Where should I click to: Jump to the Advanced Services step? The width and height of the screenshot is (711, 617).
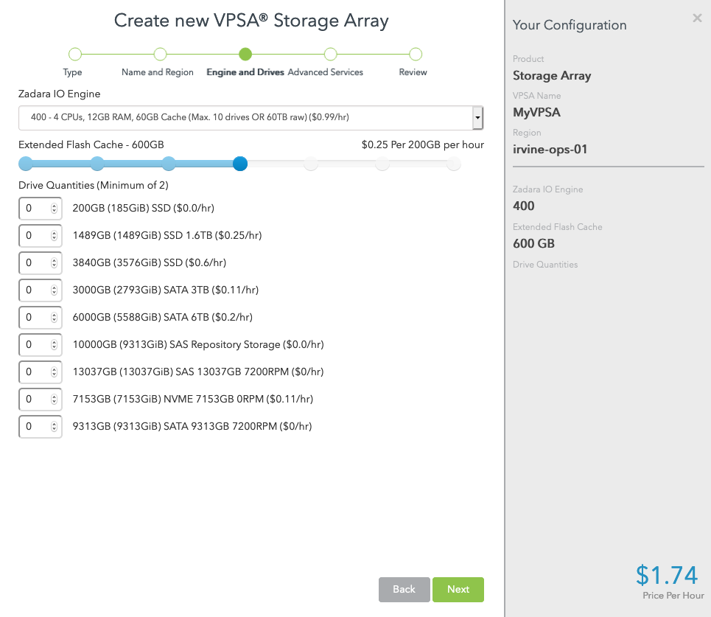331,55
